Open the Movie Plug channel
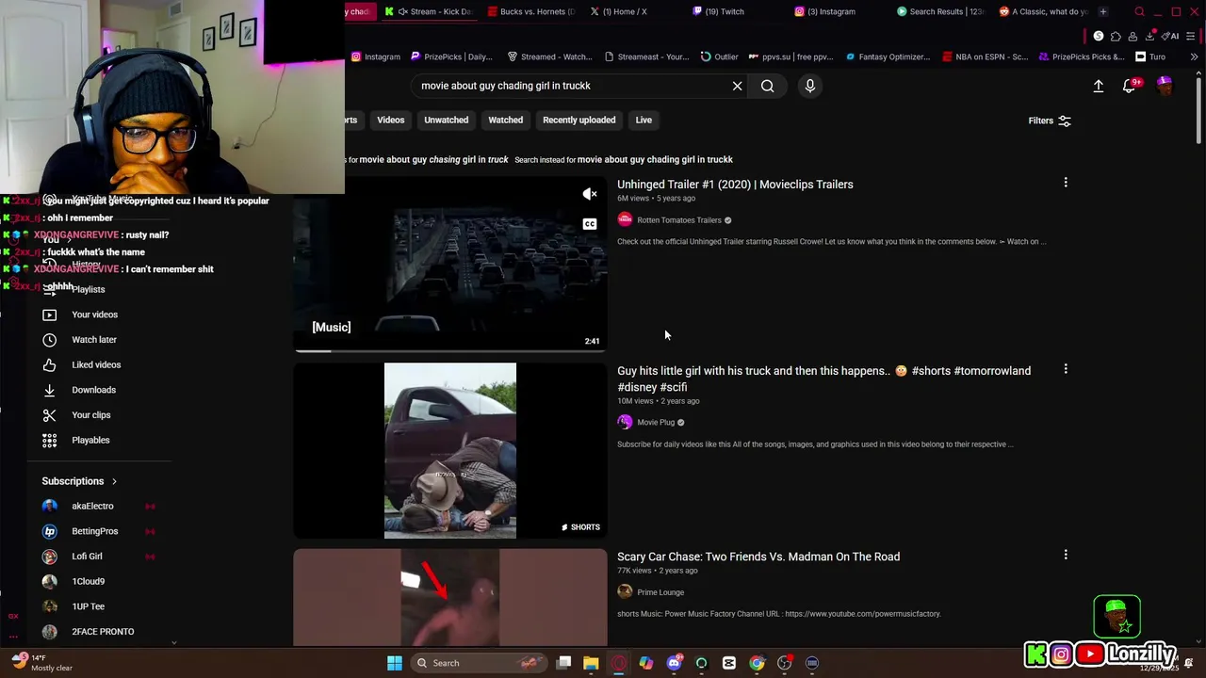The width and height of the screenshot is (1206, 678). [x=656, y=423]
